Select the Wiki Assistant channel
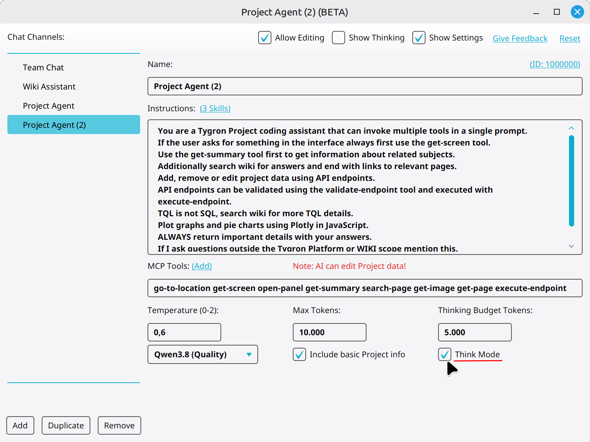The height and width of the screenshot is (442, 590). tap(74, 87)
